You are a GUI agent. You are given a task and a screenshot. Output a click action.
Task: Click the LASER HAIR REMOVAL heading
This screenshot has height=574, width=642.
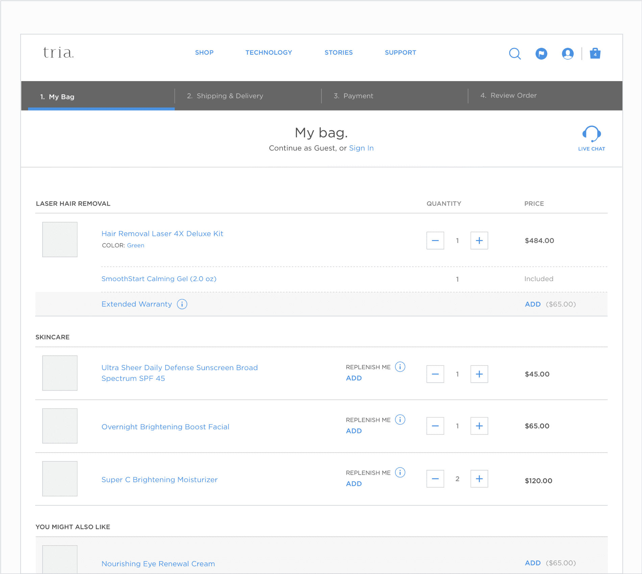coord(73,204)
